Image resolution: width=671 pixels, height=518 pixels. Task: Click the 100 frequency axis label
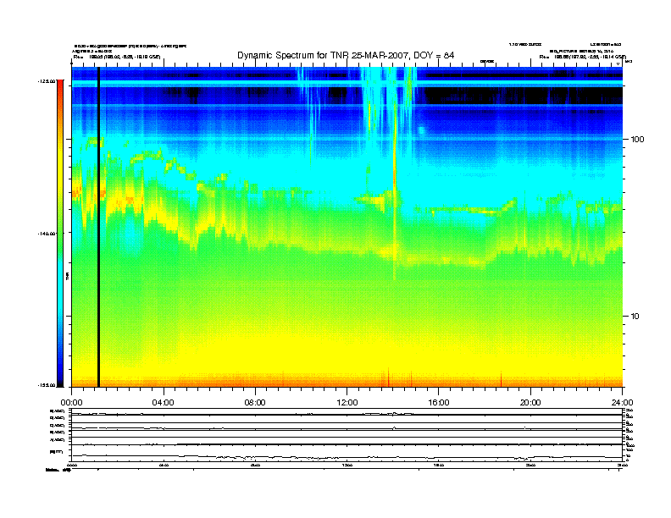(638, 140)
